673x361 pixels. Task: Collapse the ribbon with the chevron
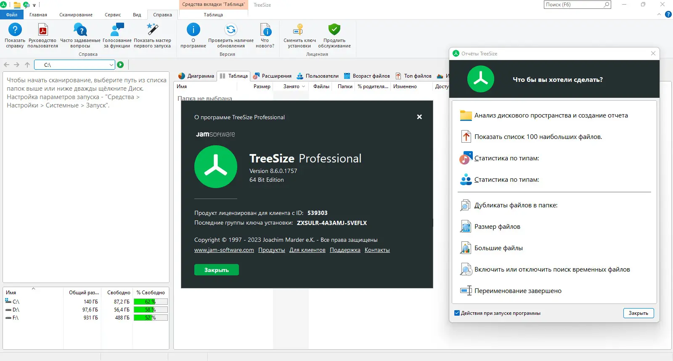tap(659, 14)
